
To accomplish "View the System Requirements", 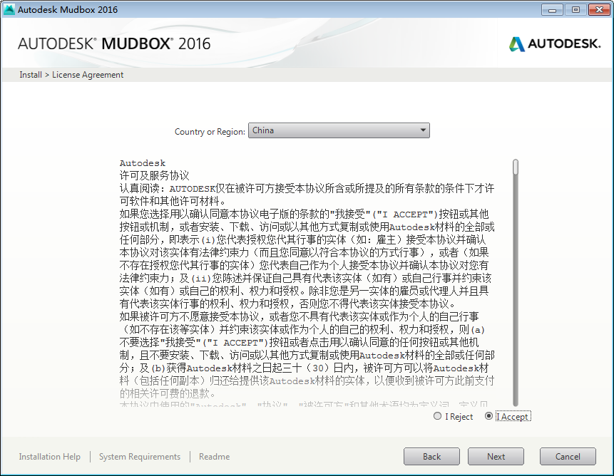I will (139, 456).
